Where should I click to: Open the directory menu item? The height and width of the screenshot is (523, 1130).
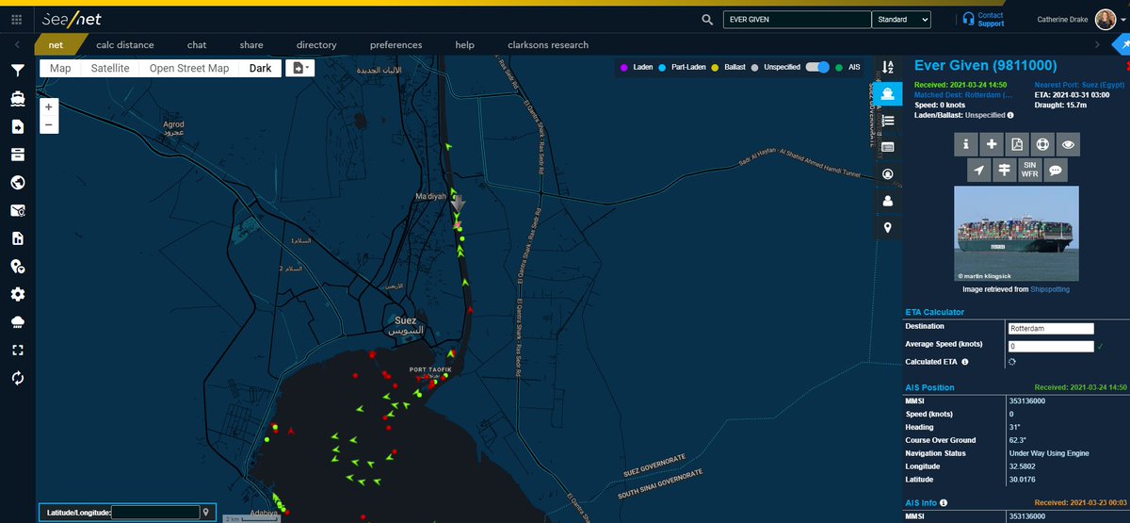pos(316,44)
